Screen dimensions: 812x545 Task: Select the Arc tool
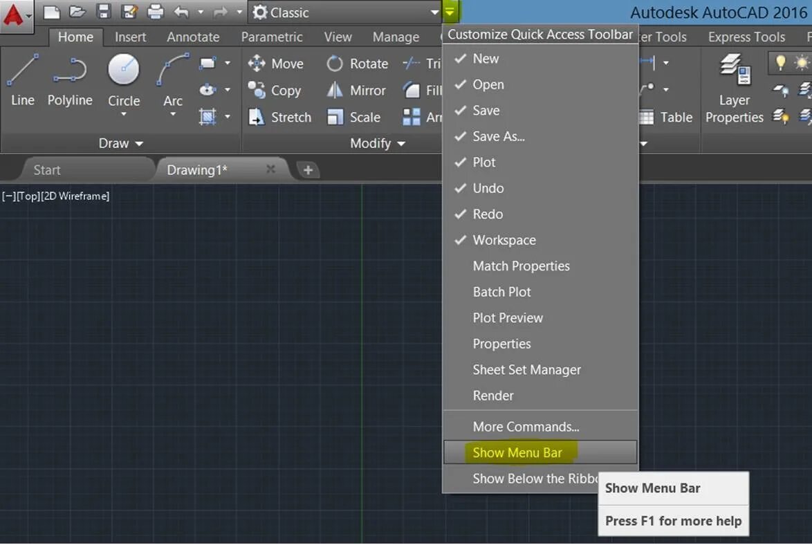[x=173, y=80]
